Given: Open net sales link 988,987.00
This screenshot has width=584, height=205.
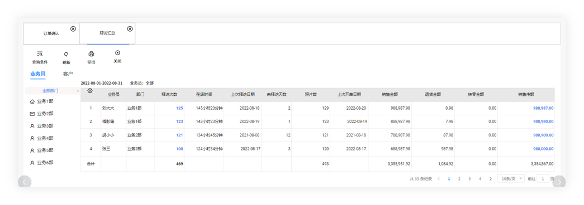Looking at the screenshot, I should (x=543, y=108).
